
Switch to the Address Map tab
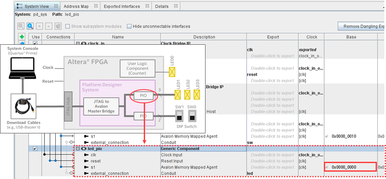(76, 6)
